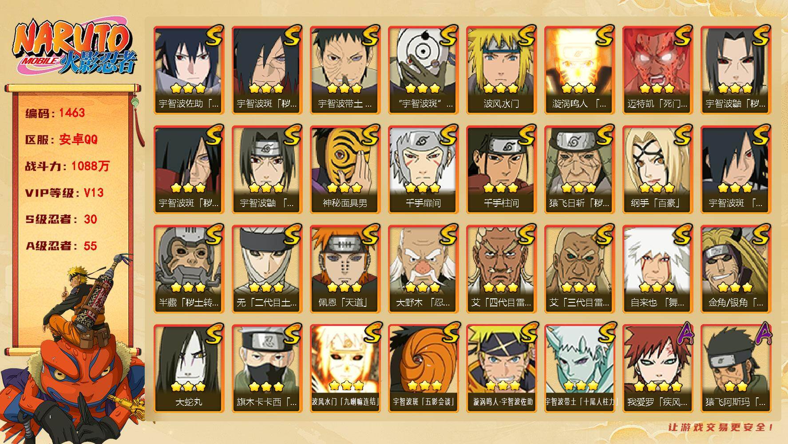Click S rank badge on 宇智波佐助 card
The image size is (788, 444).
pyautogui.click(x=214, y=36)
